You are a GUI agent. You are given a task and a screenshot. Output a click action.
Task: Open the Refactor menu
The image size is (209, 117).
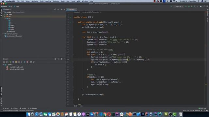point(56,1)
